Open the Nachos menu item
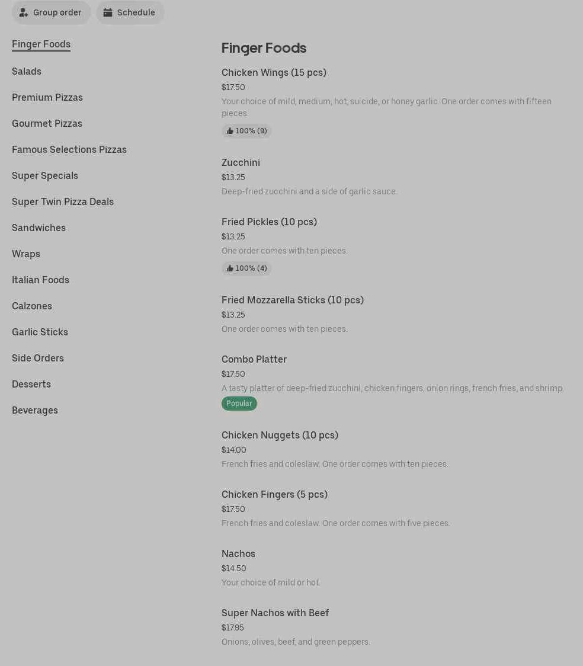The image size is (583, 666). coord(238,553)
